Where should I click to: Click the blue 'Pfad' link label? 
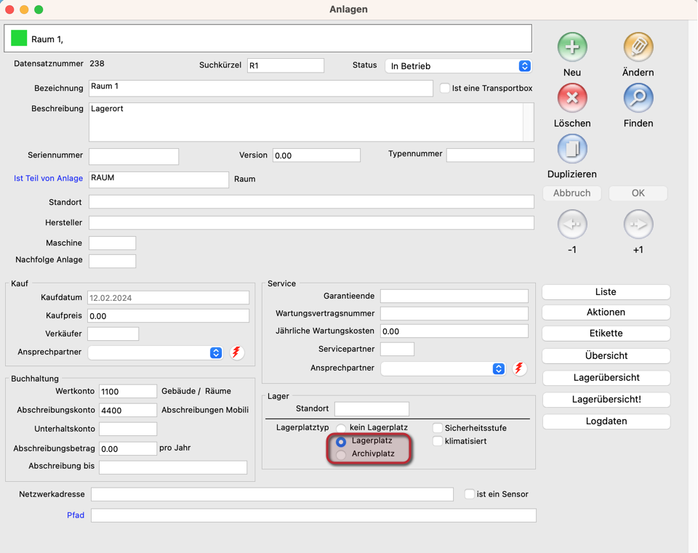(x=76, y=515)
